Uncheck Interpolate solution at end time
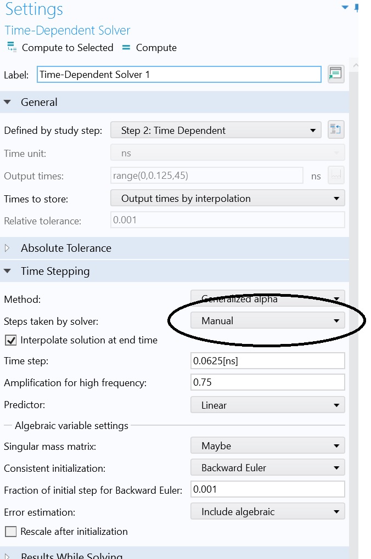The image size is (371, 559). (11, 341)
